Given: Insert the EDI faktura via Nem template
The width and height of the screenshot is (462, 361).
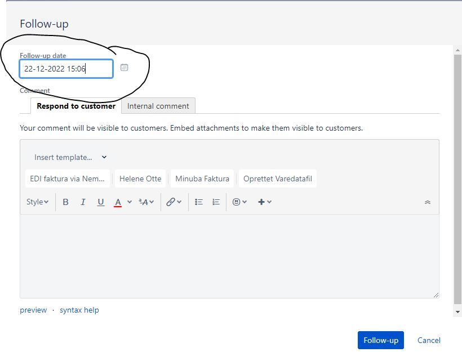Looking at the screenshot, I should point(67,179).
